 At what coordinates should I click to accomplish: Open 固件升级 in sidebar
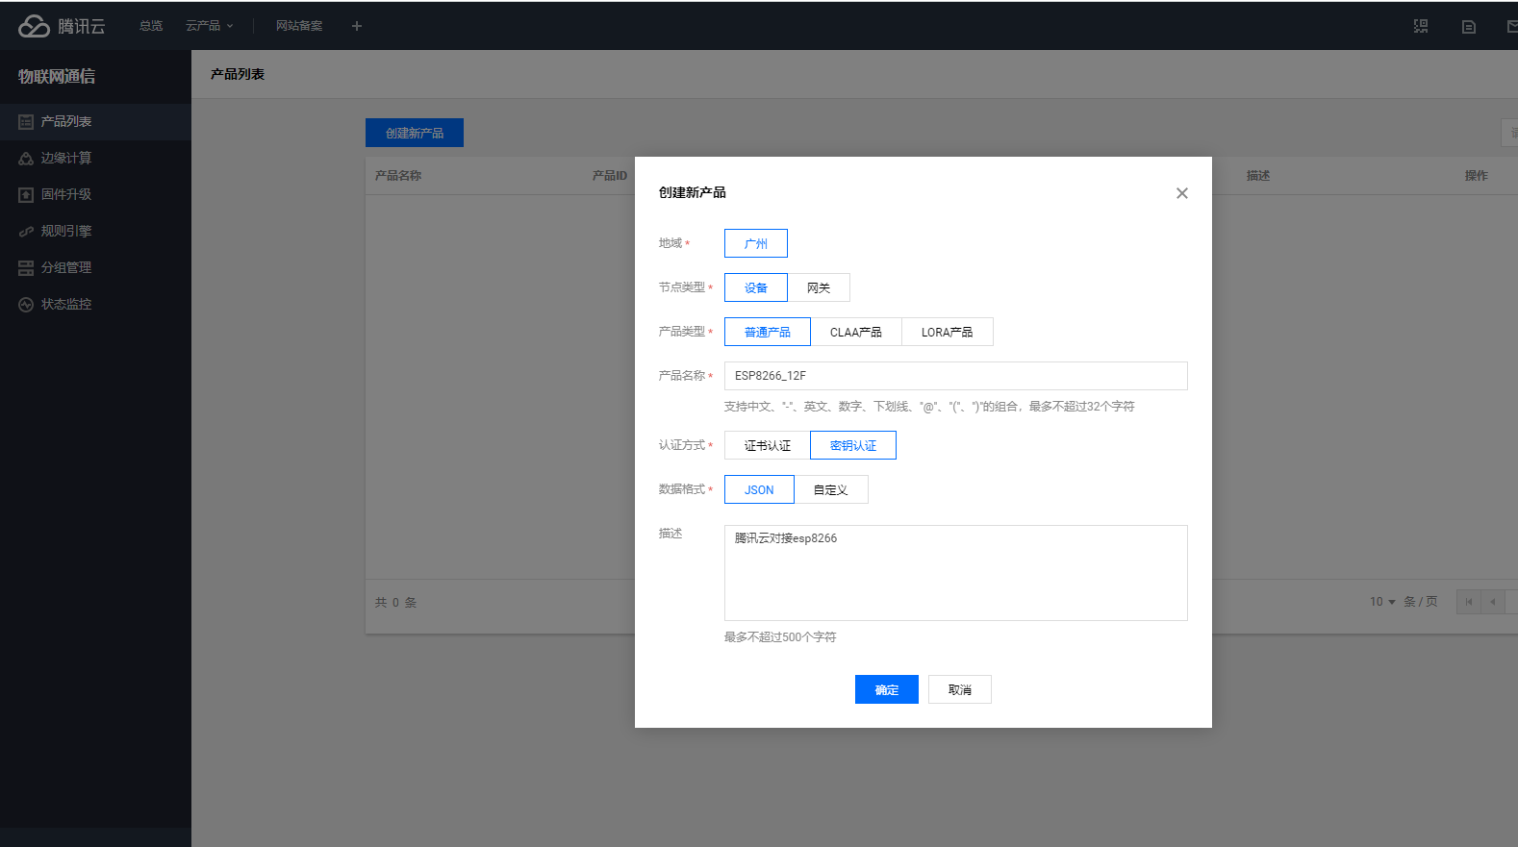pos(95,195)
